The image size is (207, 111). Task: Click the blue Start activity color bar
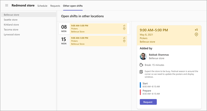coord(140,85)
